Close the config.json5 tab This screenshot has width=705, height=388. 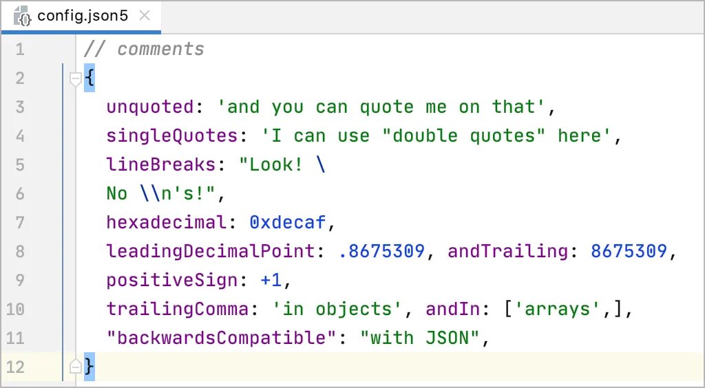coord(145,17)
